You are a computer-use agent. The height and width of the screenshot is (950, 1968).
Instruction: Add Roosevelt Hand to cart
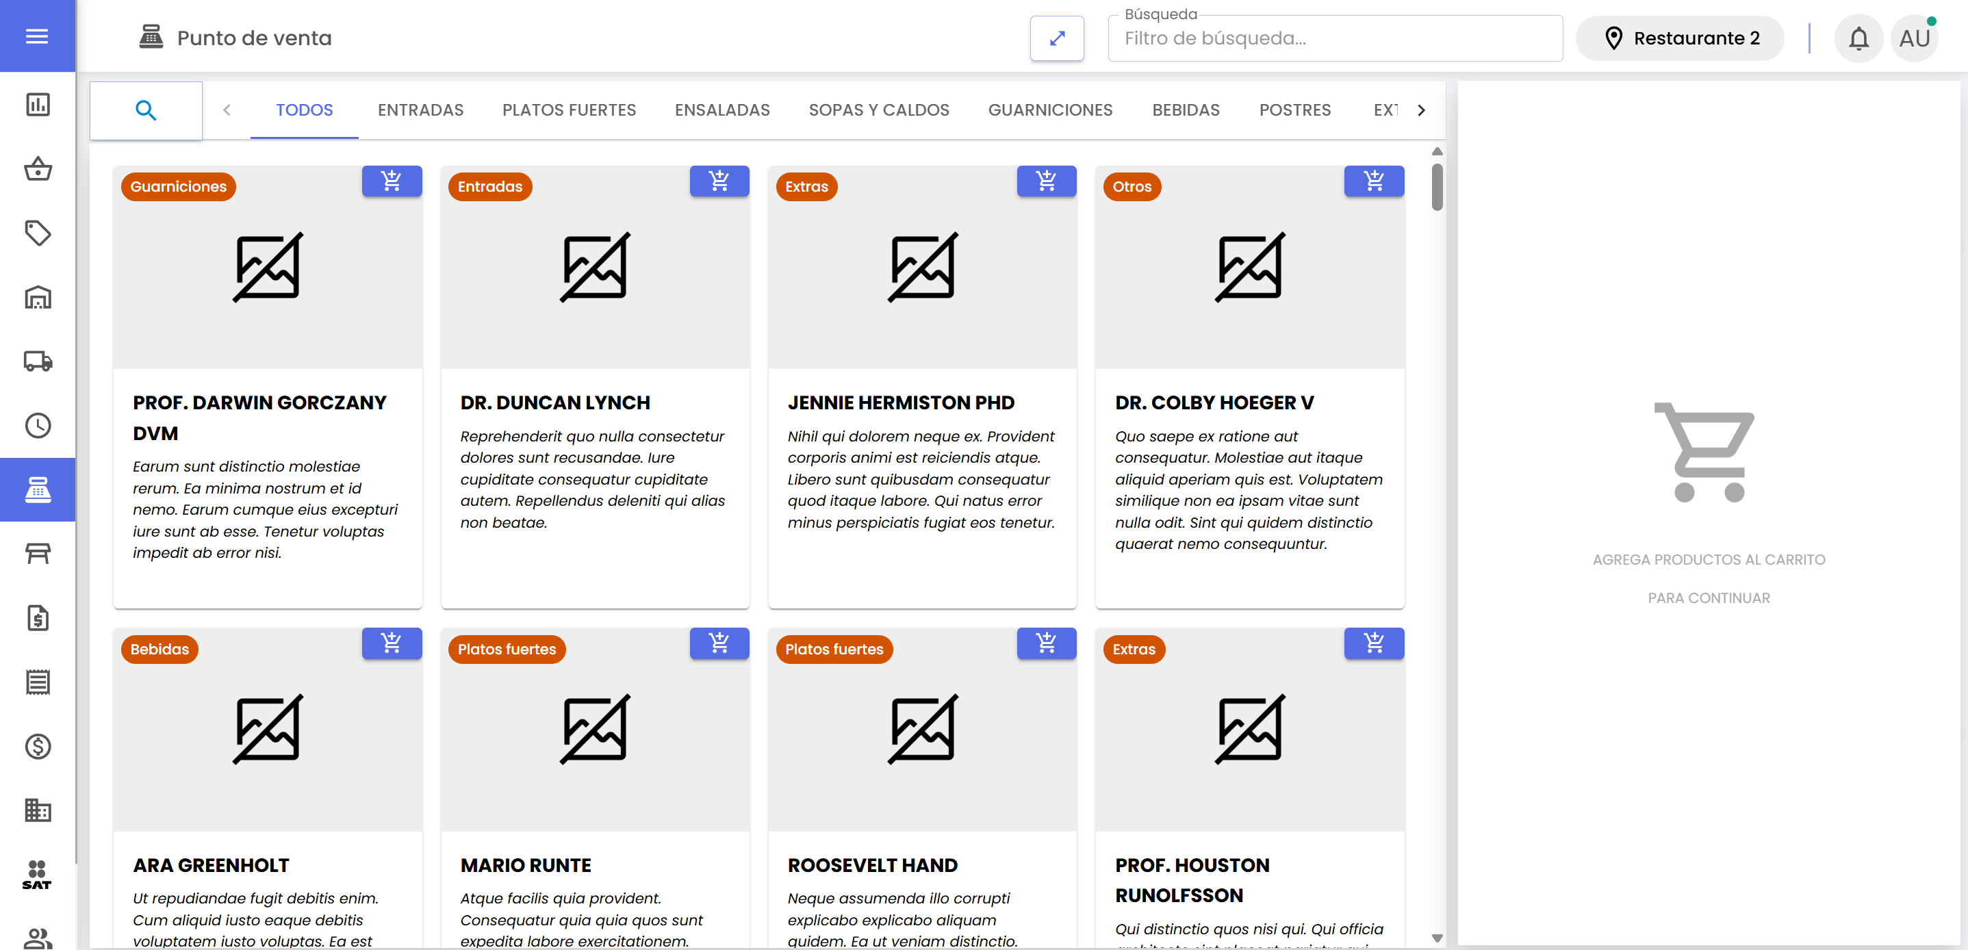point(1046,643)
